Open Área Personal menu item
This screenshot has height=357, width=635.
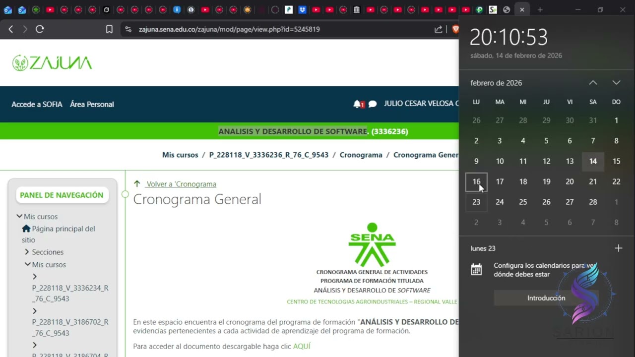(x=92, y=104)
